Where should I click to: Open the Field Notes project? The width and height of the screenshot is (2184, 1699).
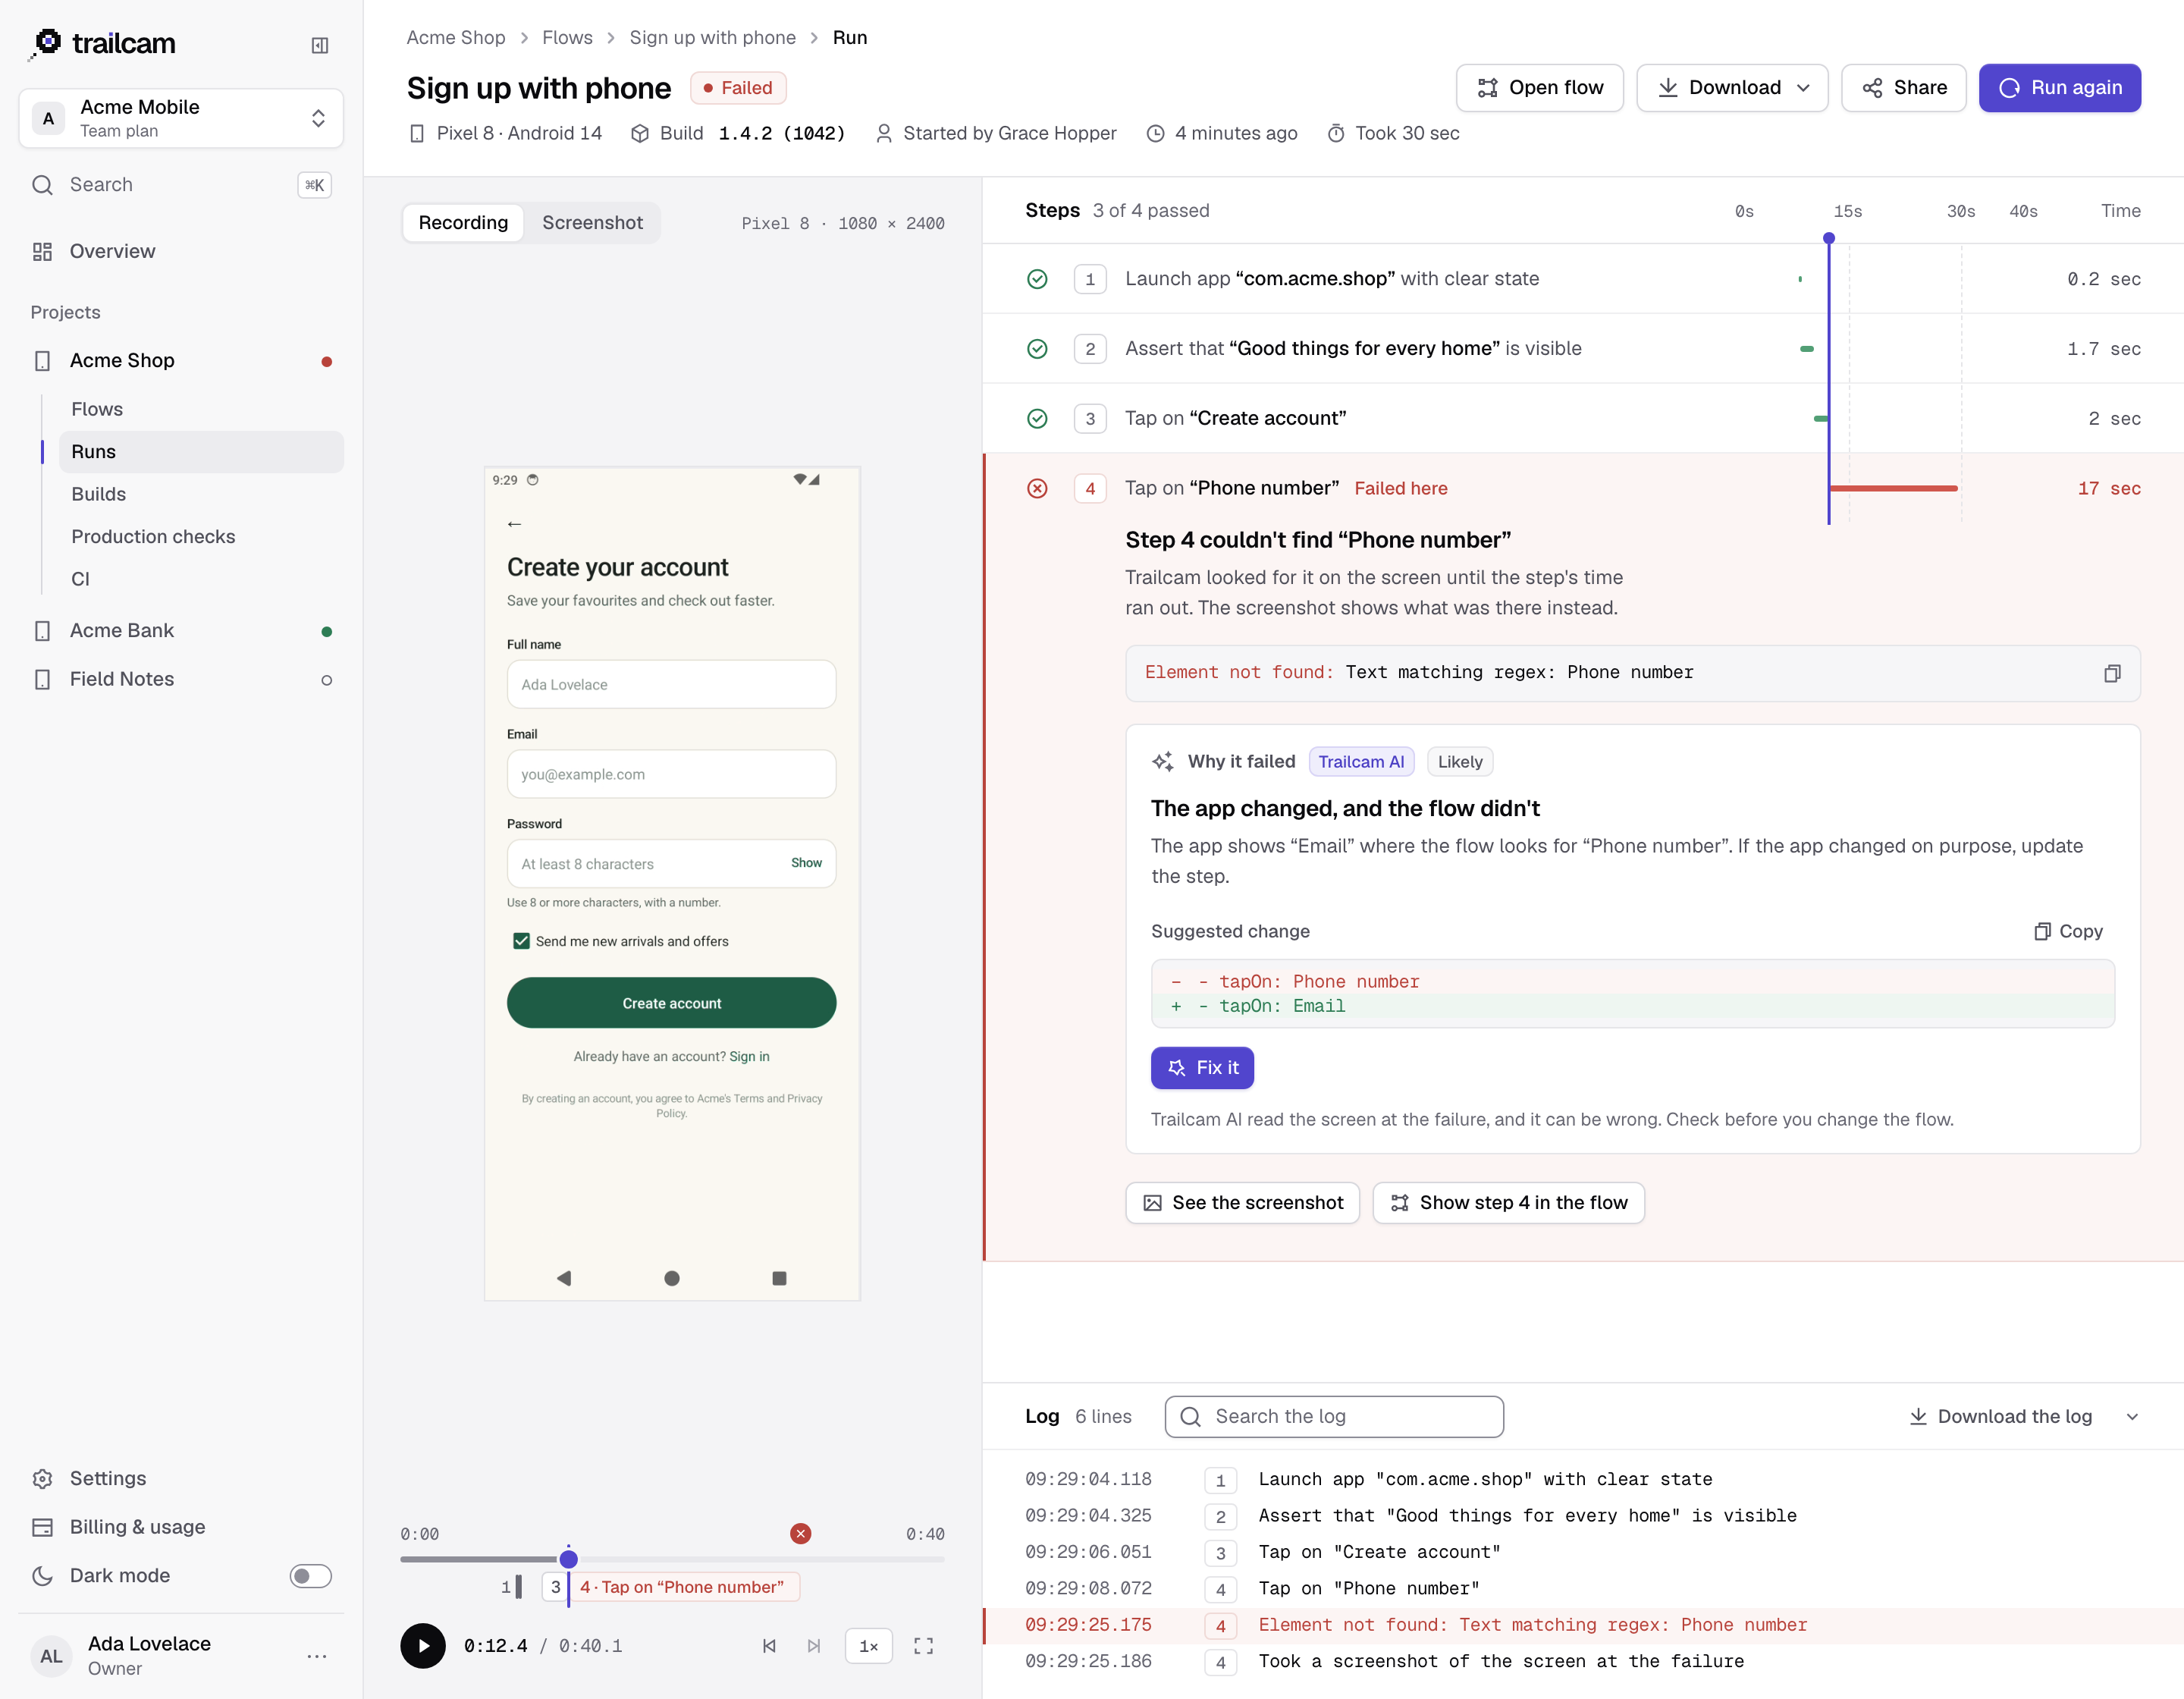pos(181,680)
